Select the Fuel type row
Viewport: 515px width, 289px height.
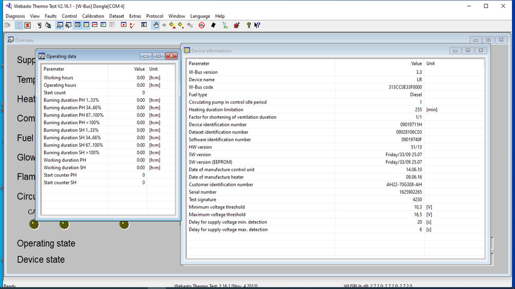coord(335,95)
